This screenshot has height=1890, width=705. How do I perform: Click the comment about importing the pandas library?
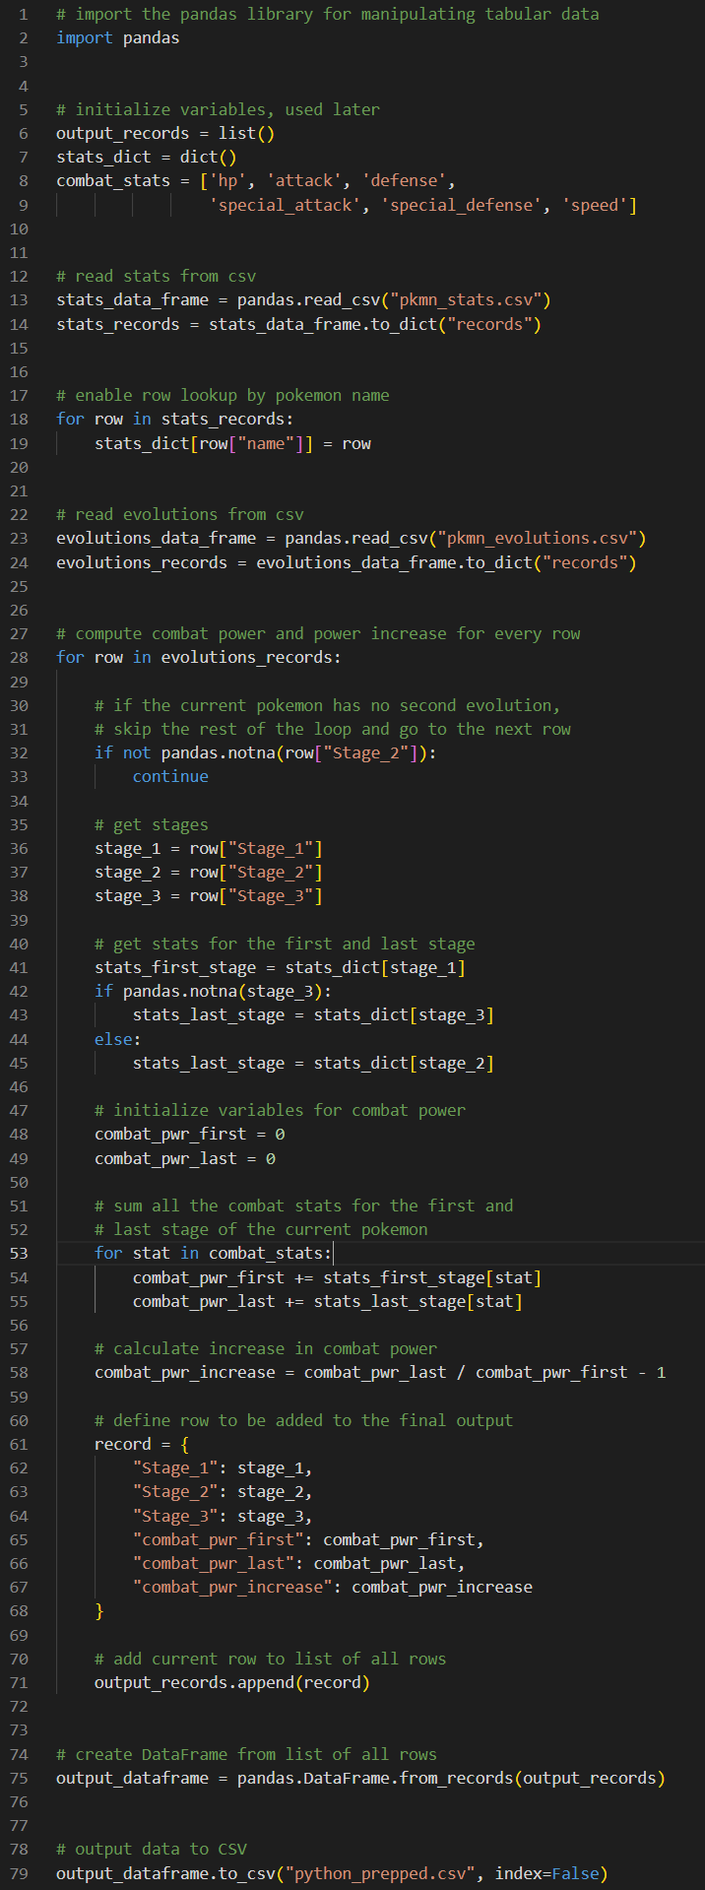327,14
